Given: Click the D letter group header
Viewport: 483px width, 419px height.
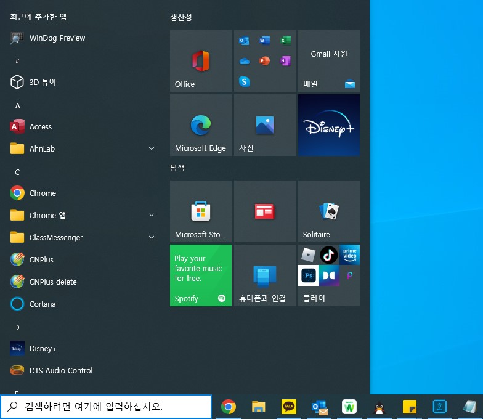Looking at the screenshot, I should click(17, 328).
